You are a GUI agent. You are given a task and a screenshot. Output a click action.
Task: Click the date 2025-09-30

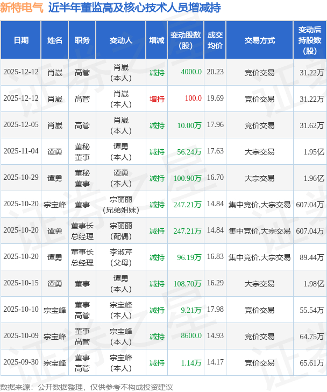tap(21, 362)
